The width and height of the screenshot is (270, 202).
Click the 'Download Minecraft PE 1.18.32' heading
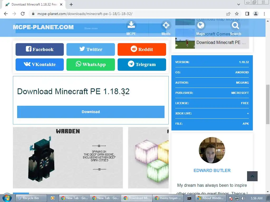pos(73,91)
